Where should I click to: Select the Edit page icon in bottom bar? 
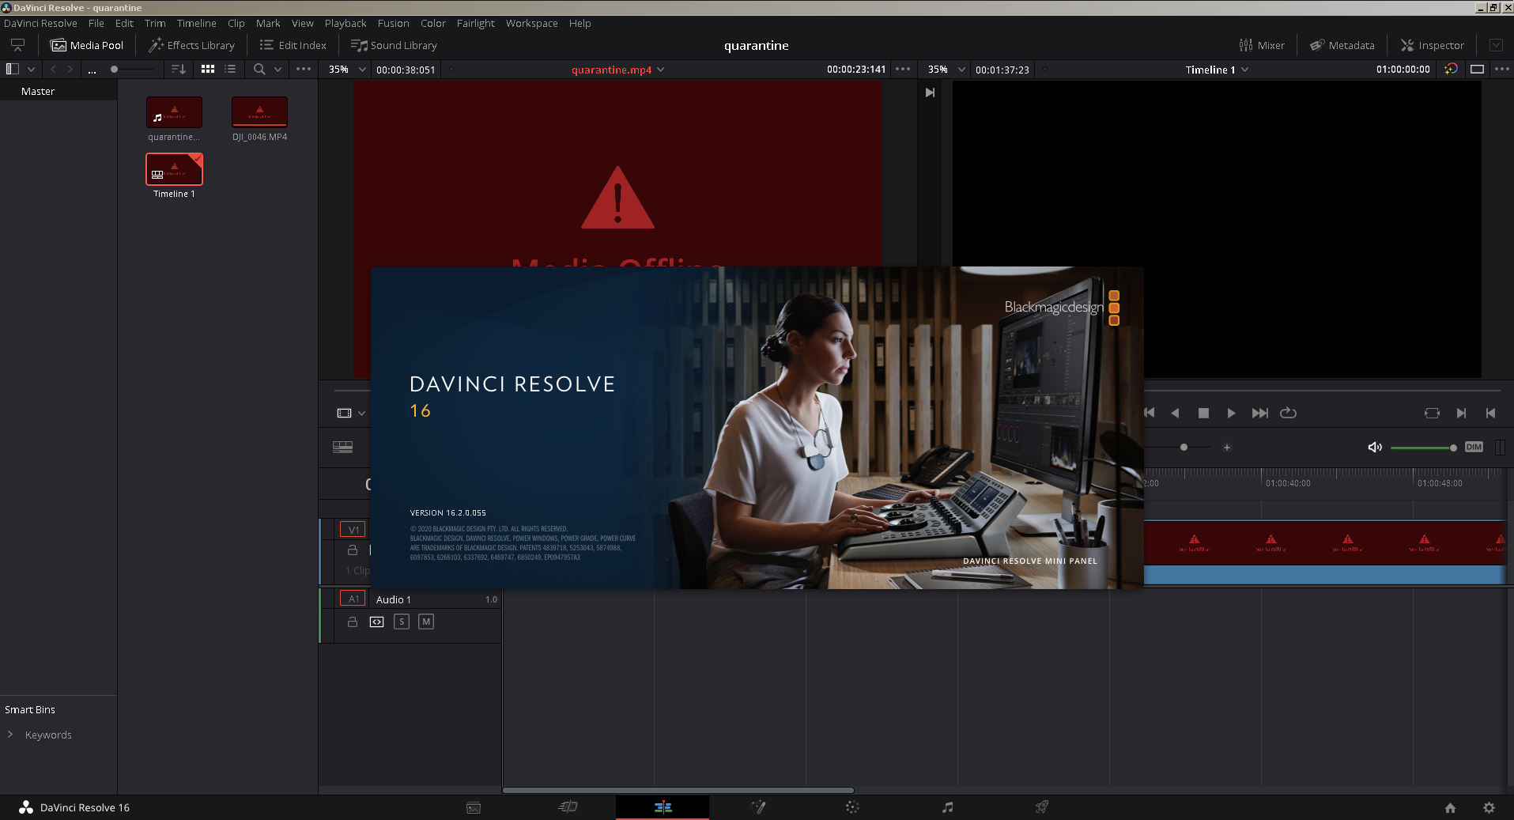coord(663,807)
